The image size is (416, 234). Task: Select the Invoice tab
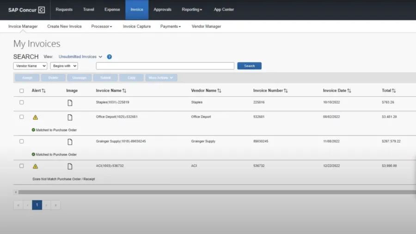click(137, 10)
